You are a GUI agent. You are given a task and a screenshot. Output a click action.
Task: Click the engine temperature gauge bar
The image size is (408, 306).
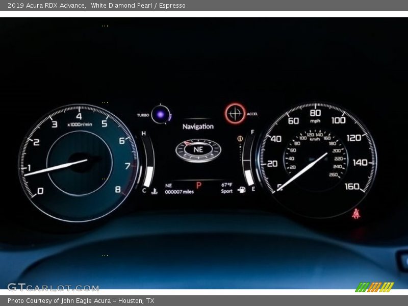point(147,160)
